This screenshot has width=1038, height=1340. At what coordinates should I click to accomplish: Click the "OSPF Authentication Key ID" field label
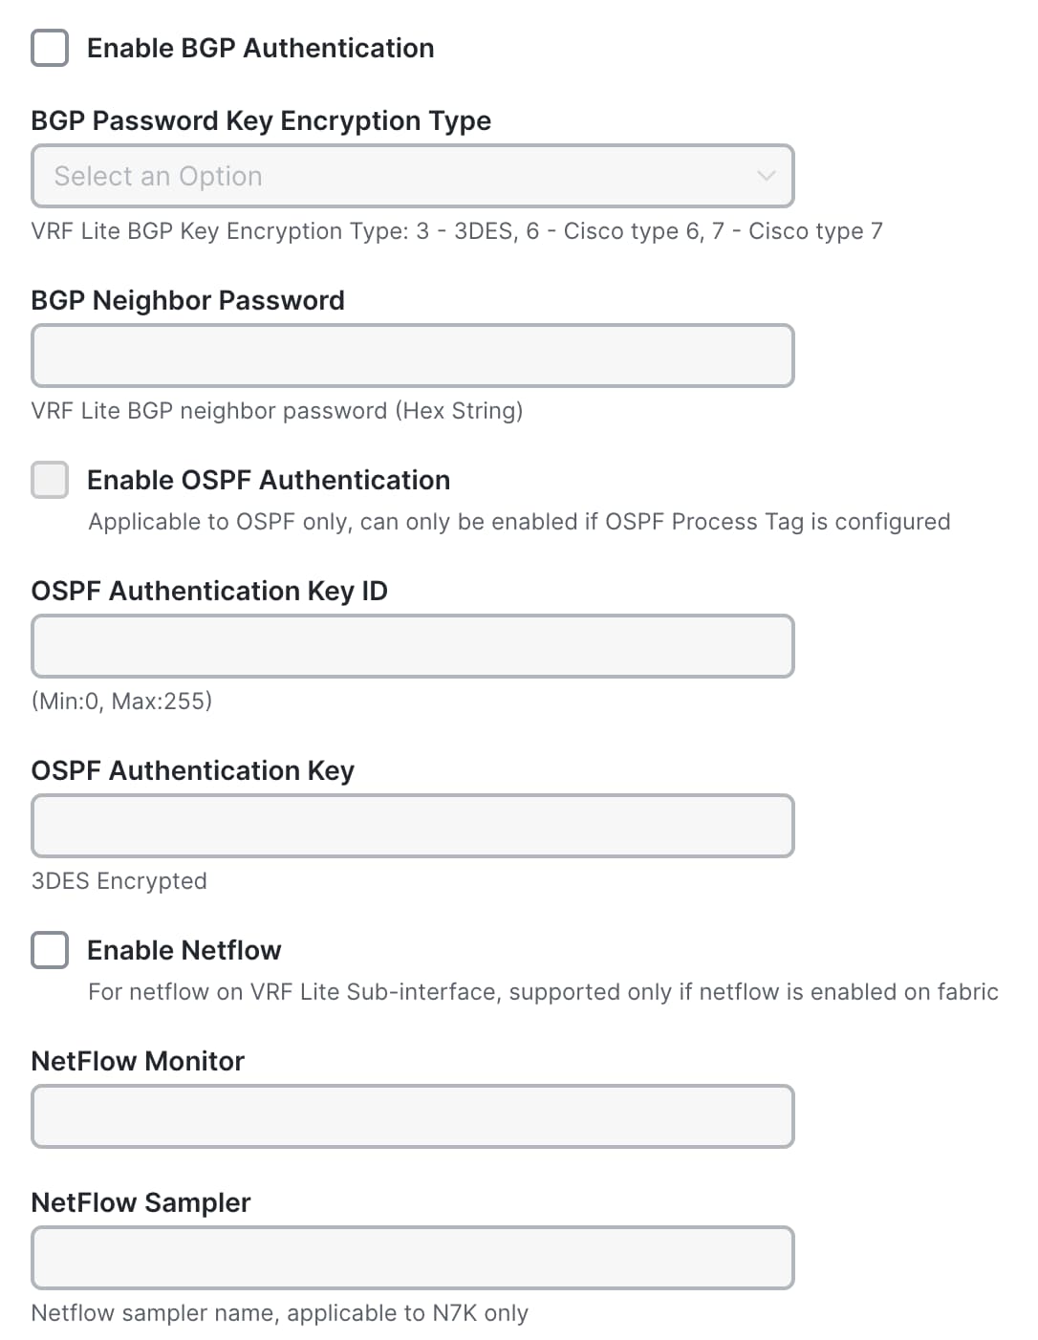[209, 591]
